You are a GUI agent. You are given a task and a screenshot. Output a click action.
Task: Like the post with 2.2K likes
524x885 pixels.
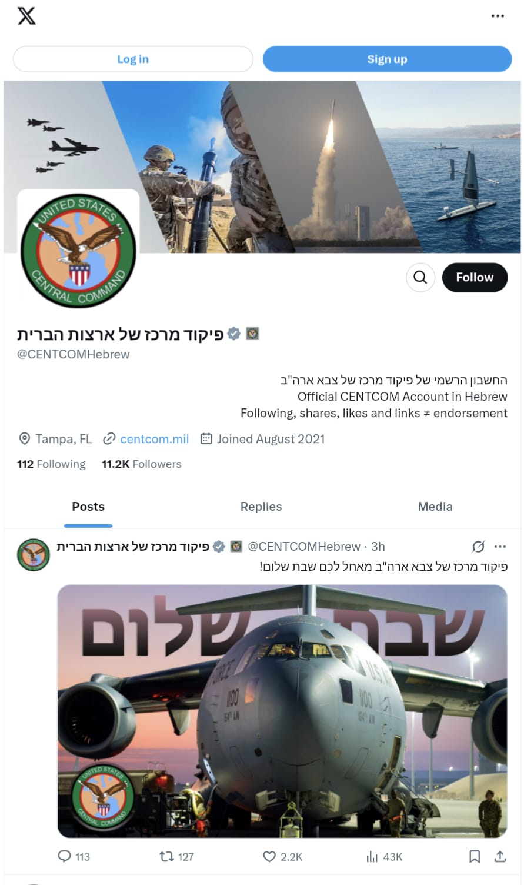pyautogui.click(x=282, y=857)
